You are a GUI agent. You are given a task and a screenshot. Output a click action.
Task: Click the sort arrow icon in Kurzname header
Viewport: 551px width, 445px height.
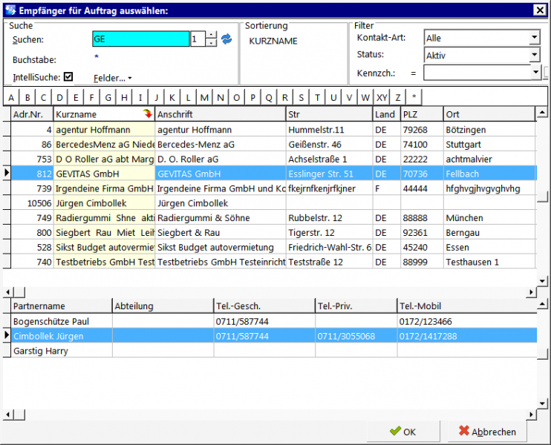(x=148, y=113)
